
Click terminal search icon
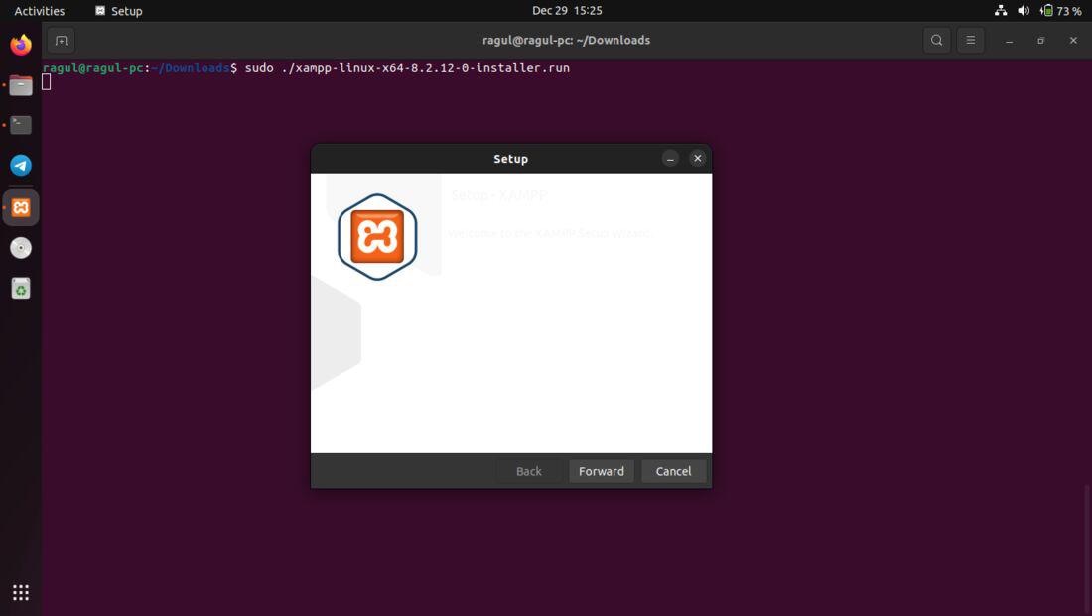point(937,41)
